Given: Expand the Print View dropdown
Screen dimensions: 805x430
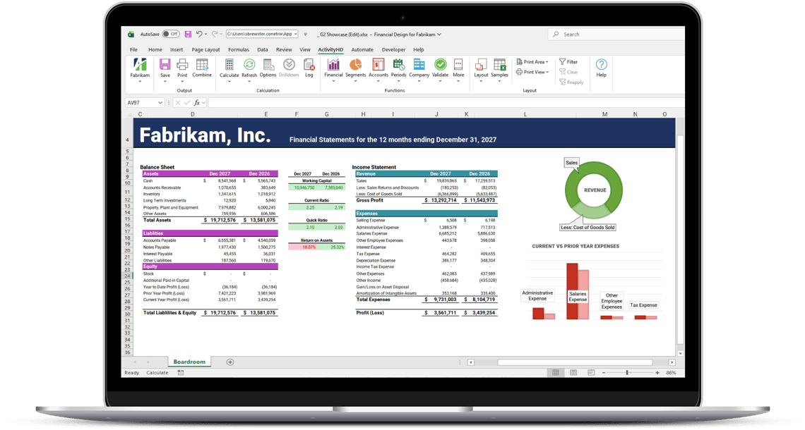Looking at the screenshot, I should (532, 73).
